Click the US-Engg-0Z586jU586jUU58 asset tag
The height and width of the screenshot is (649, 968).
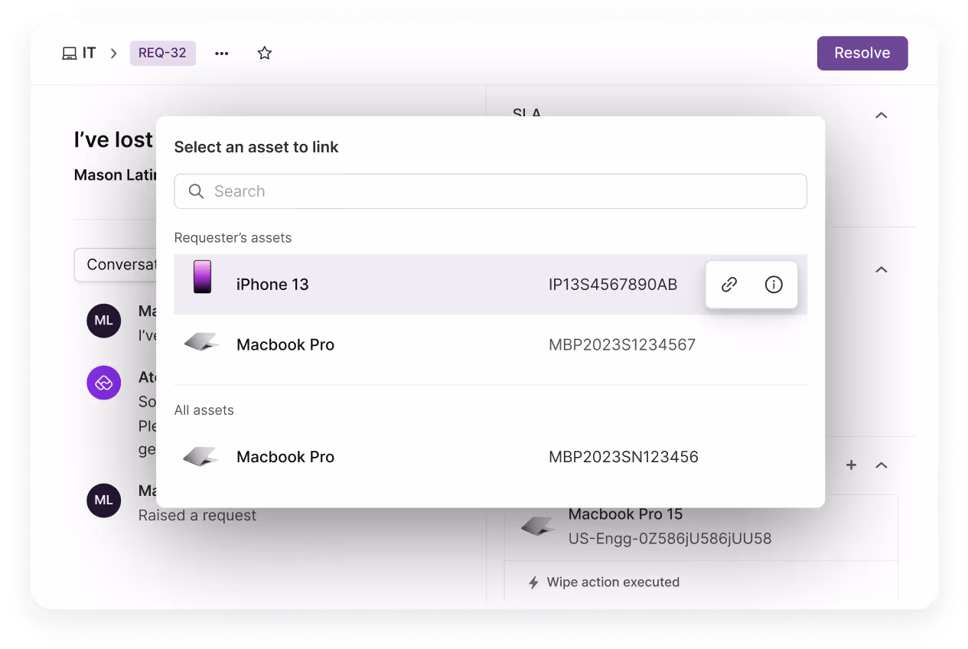670,539
